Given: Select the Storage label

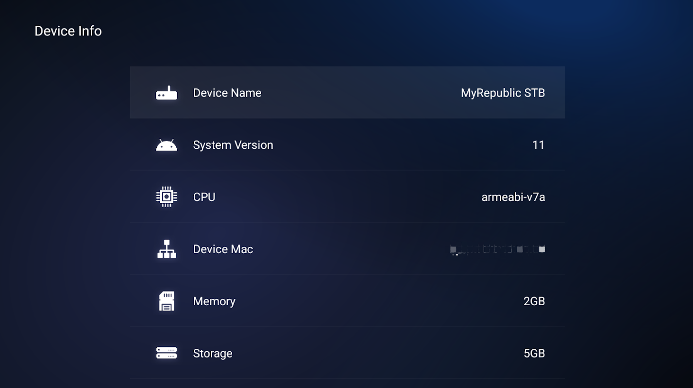Looking at the screenshot, I should 213,354.
